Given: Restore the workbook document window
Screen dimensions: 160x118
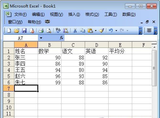Looking at the screenshot, I should pyautogui.click(x=147, y=22).
